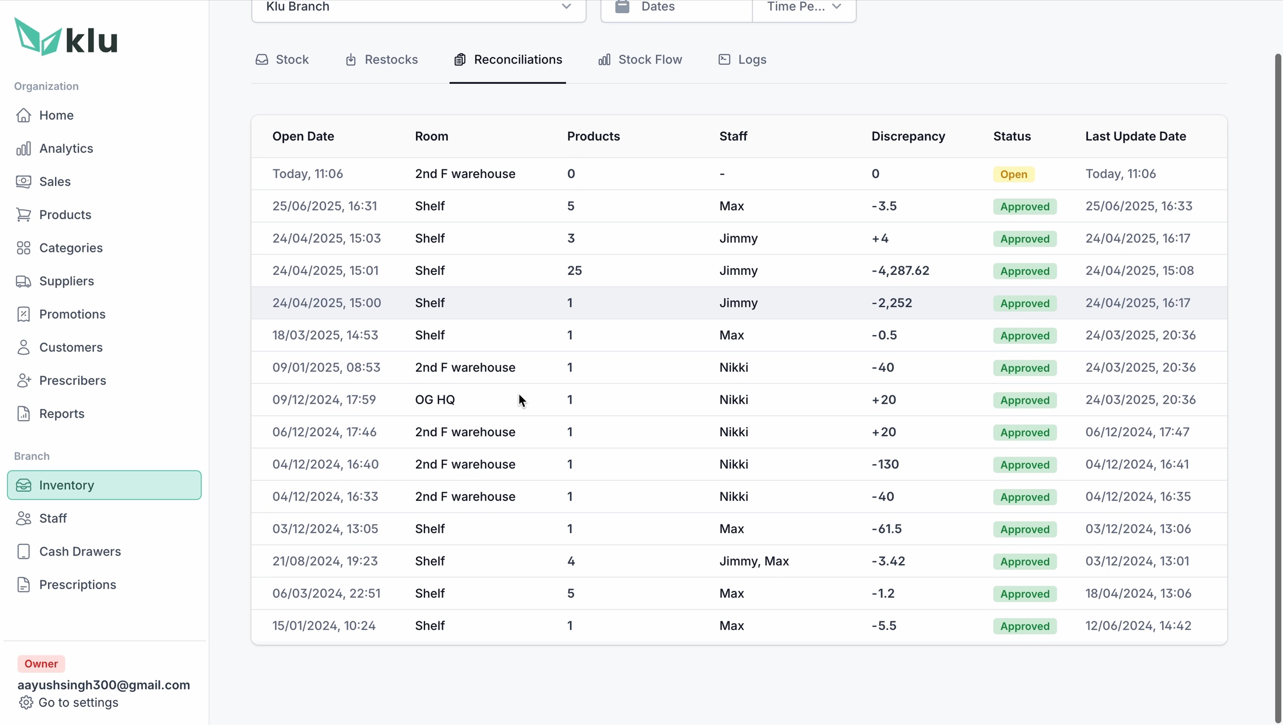Select row opened 25/06/2025, 16:31
This screenshot has height=725, width=1283.
click(739, 206)
